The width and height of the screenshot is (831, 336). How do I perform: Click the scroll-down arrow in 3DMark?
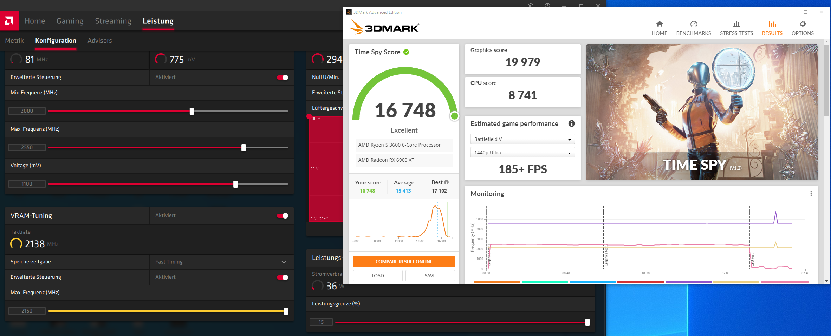pos(826,281)
